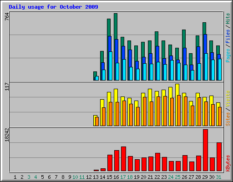Select the 18242 axis value

point(7,135)
